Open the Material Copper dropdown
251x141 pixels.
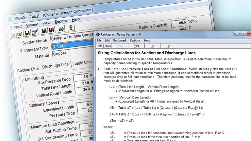coord(73,52)
